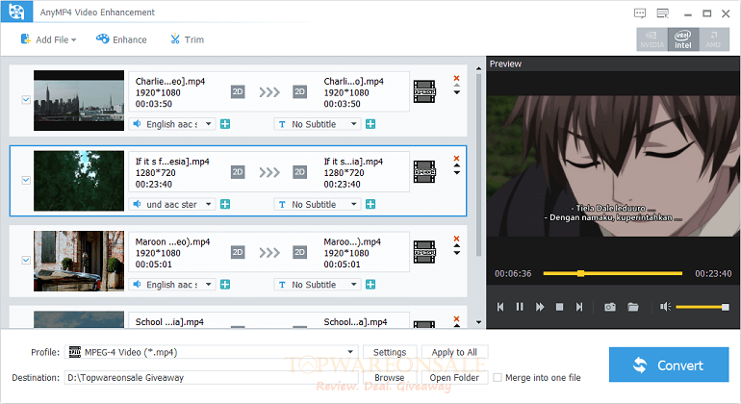Click the volume slider handle
Screen dimensions: 741x404
click(x=726, y=307)
